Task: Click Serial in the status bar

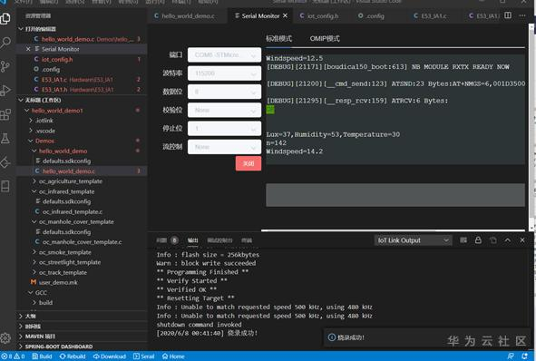Action: pos(144,356)
